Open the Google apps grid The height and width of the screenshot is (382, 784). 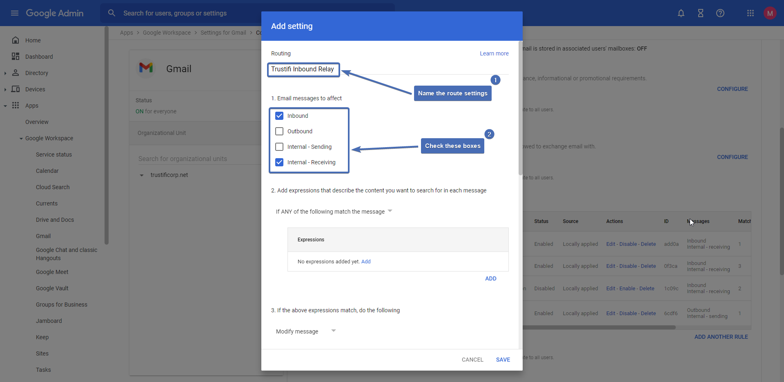coord(751,13)
